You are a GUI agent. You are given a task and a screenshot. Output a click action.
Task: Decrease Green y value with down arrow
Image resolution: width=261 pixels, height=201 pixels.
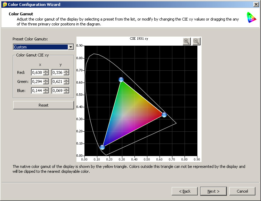tap(66, 83)
